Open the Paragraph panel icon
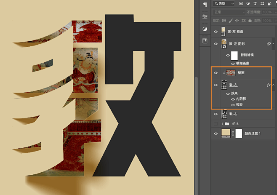This screenshot has width=277, height=195. point(205,4)
